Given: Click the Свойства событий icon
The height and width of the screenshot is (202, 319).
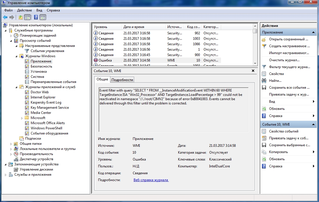Looking at the screenshot, I should tap(264, 131).
